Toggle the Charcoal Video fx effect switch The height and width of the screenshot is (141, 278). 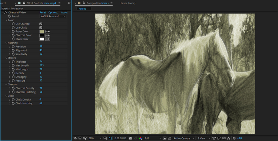click(x=6, y=13)
